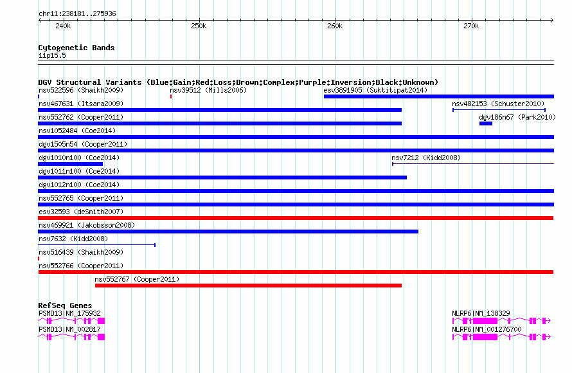Select the blue nsv467631 gain bar
The width and height of the screenshot is (572, 373).
(x=220, y=110)
